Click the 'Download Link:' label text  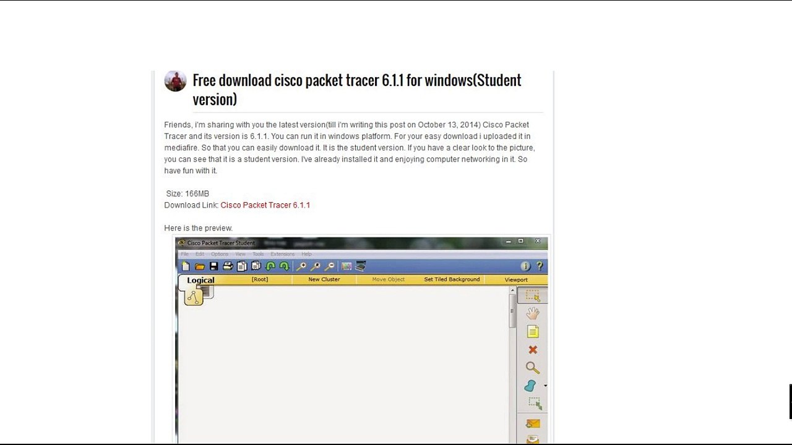click(x=191, y=205)
